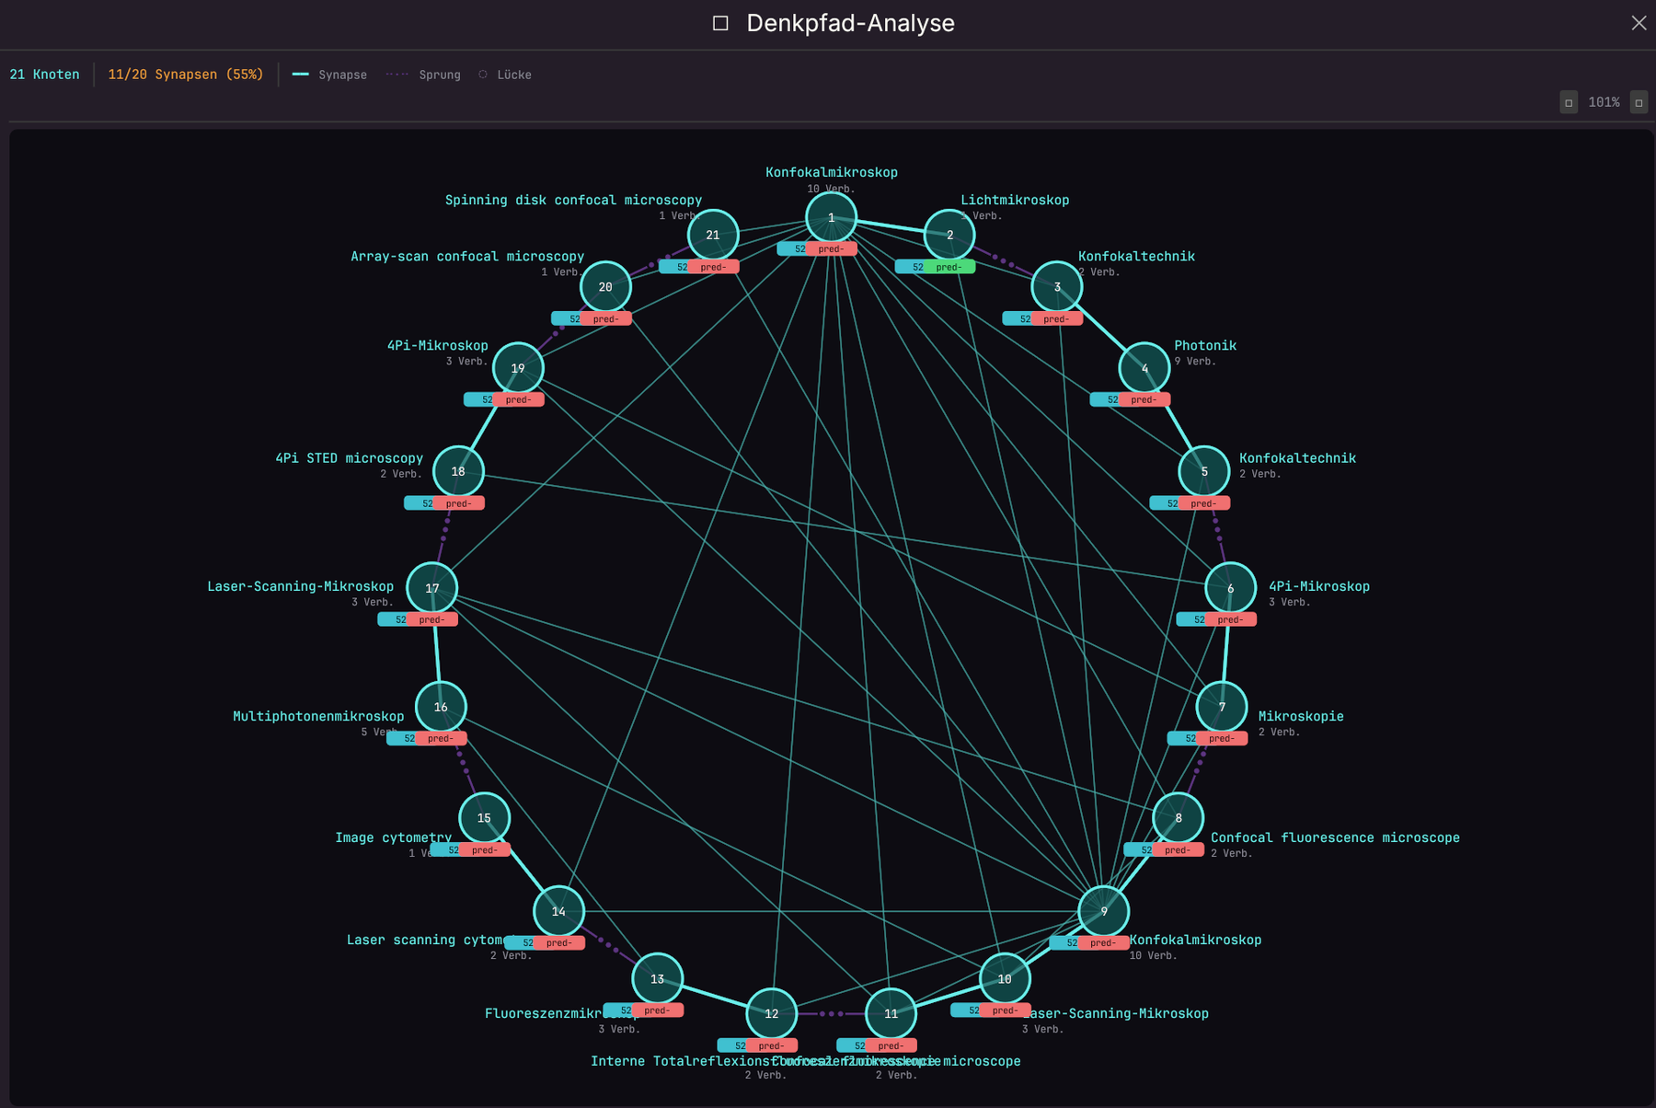Screen dimensions: 1656x1108
Task: Click graph node number 14
Action: tap(558, 911)
